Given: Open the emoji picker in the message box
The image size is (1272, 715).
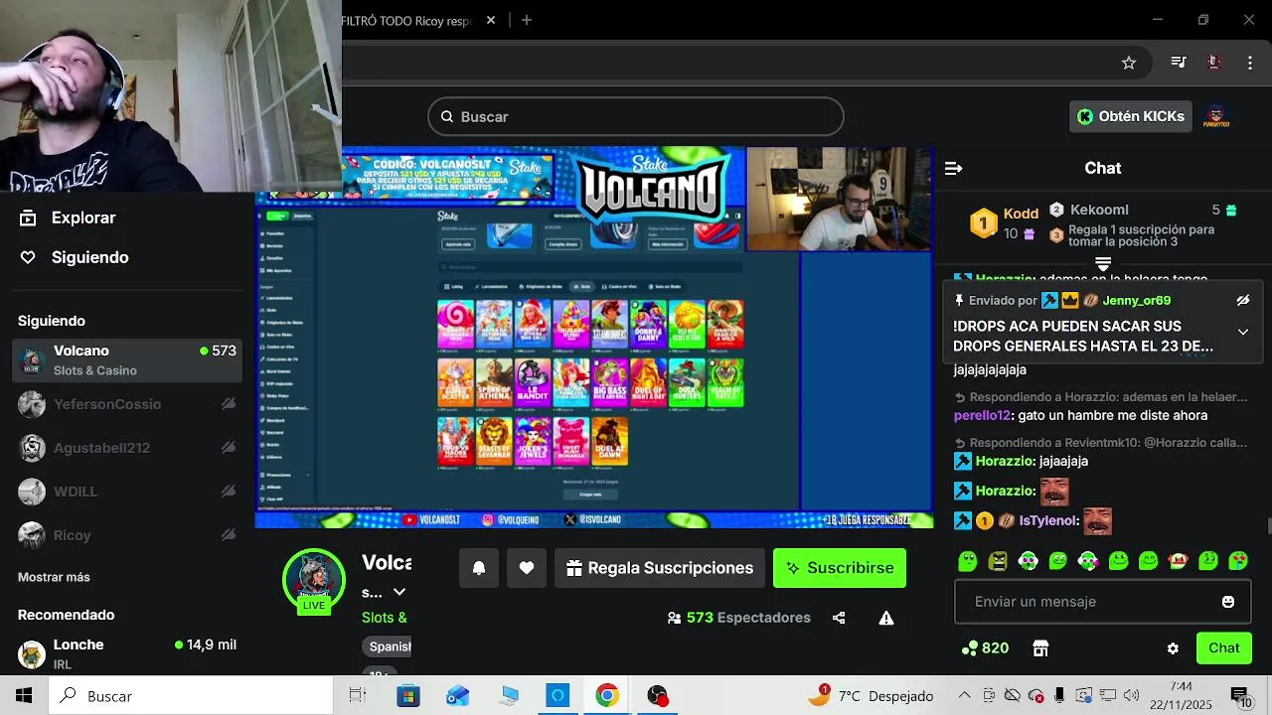Looking at the screenshot, I should 1228,602.
